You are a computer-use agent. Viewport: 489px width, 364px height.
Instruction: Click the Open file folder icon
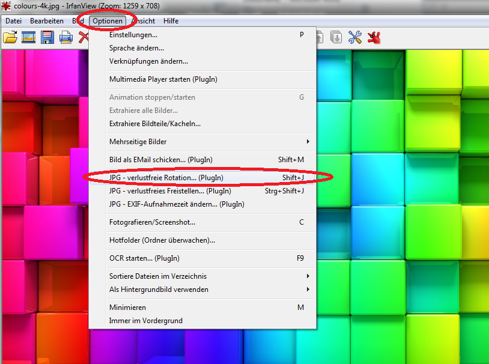[10, 37]
